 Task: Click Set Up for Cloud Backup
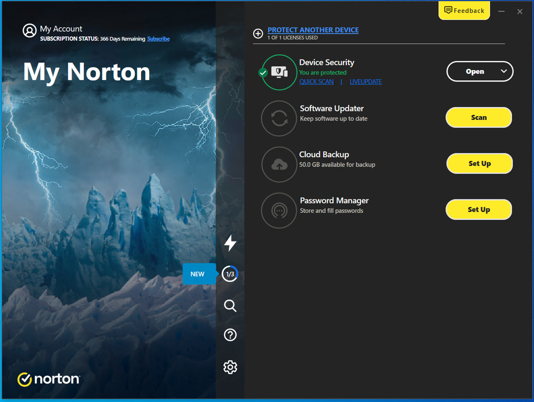coord(480,164)
